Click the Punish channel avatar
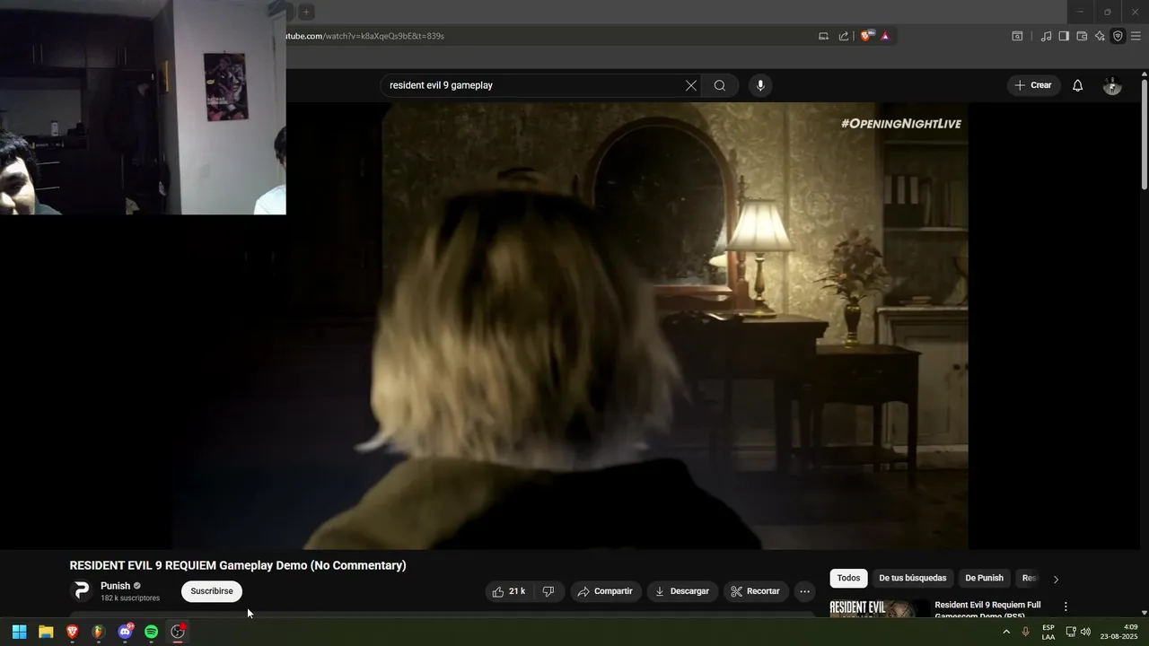 82,590
